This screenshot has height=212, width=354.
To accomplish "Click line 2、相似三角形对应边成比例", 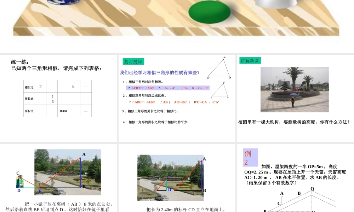I will 145,95.
